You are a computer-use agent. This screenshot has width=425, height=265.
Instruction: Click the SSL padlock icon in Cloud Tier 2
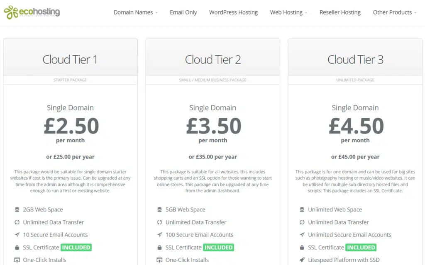pos(159,248)
